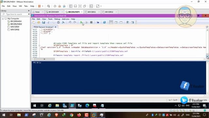209x118 pixels.
Task: Open the dropdown arrow beside the pause button
Action: 42,6
